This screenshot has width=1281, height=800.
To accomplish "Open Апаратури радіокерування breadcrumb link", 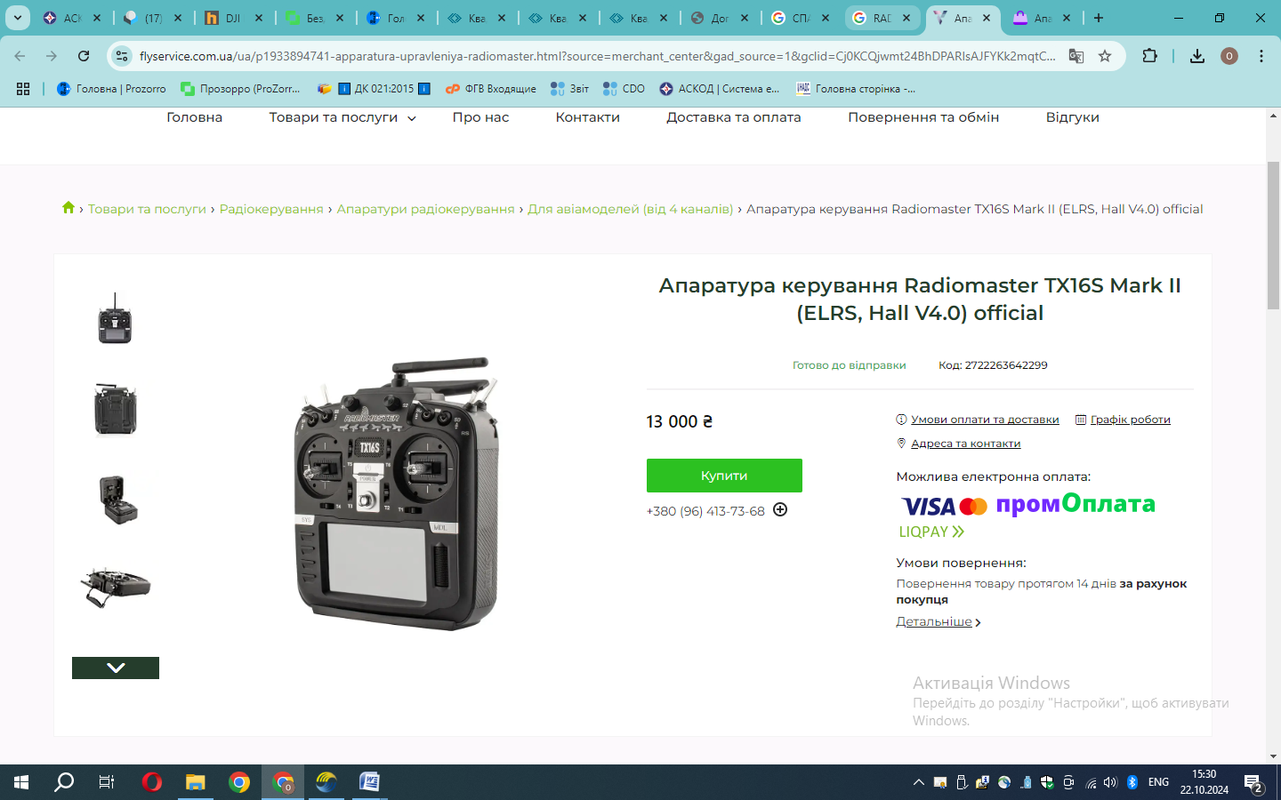I will pos(425,209).
